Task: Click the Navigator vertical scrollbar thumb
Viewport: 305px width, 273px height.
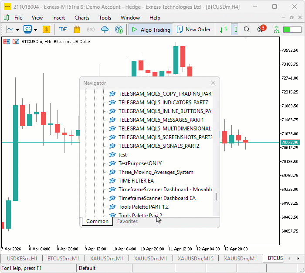Action: pyautogui.click(x=216, y=196)
